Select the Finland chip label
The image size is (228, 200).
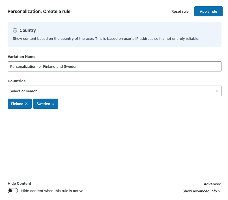17,104
